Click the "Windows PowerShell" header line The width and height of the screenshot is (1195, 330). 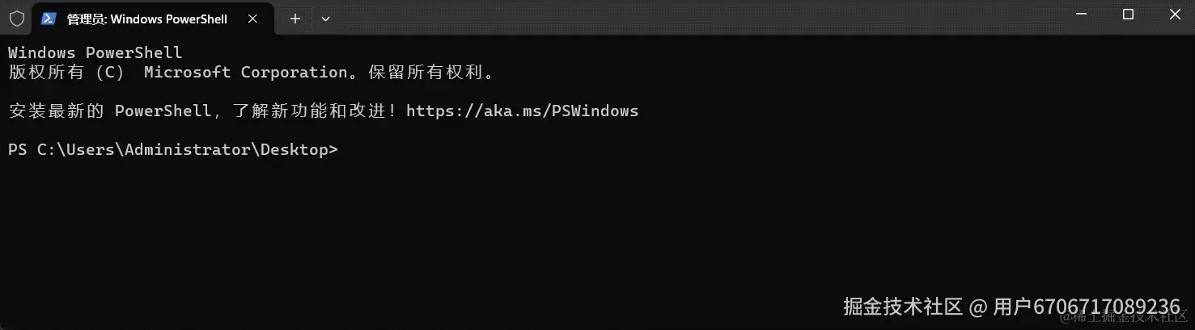point(95,53)
